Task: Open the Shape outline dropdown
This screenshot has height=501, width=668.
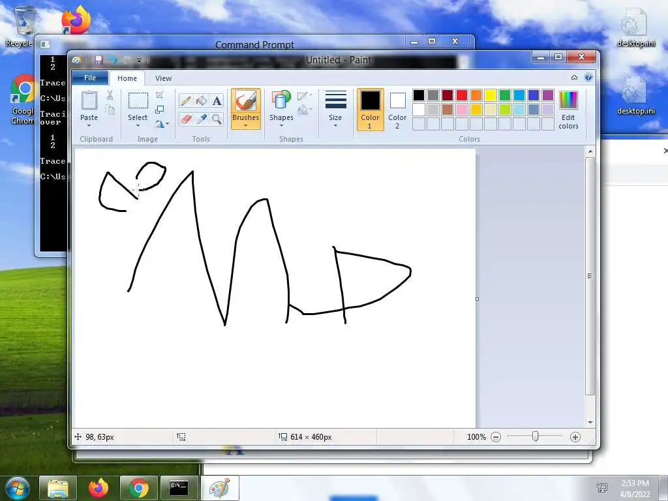Action: 305,96
